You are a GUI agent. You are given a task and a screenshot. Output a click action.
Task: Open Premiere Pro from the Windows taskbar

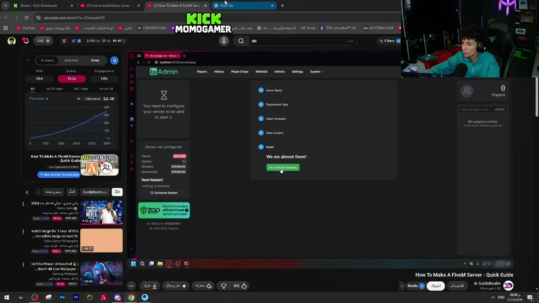tap(76, 298)
